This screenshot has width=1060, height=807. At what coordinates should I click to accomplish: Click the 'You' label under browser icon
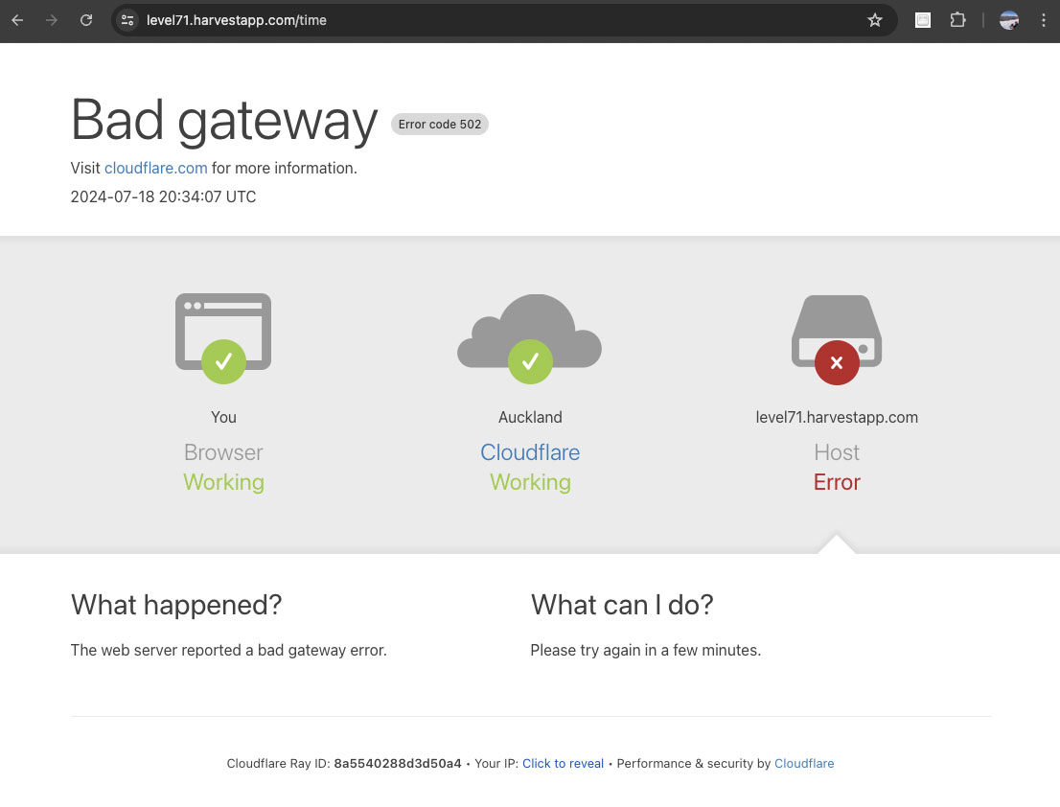(x=223, y=417)
